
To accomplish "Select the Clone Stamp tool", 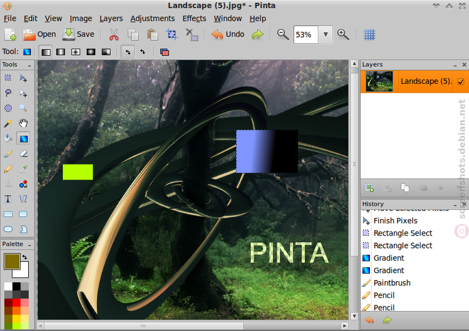I will point(8,184).
